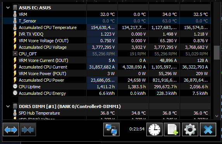
Task: Click the CPU_OPT minimum value 191 RPM
Action: 138,54
